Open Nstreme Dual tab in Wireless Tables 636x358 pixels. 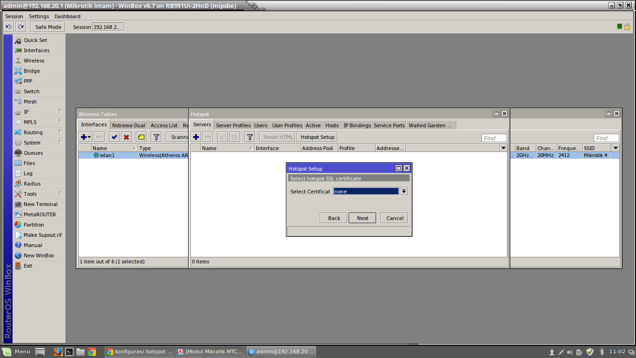click(x=129, y=125)
